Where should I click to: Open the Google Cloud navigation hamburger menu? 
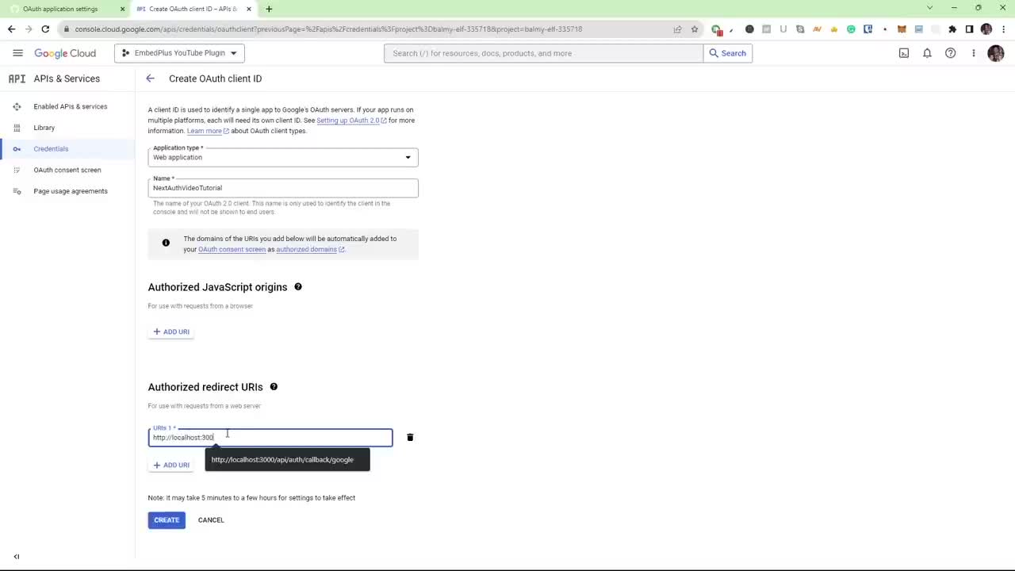(x=17, y=53)
